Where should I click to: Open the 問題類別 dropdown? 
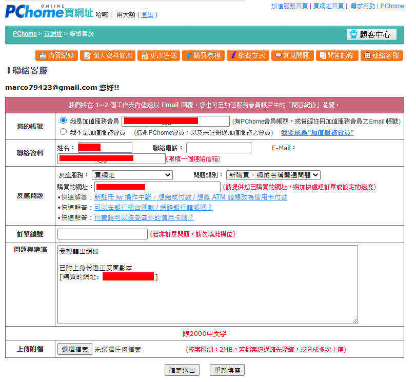click(273, 175)
